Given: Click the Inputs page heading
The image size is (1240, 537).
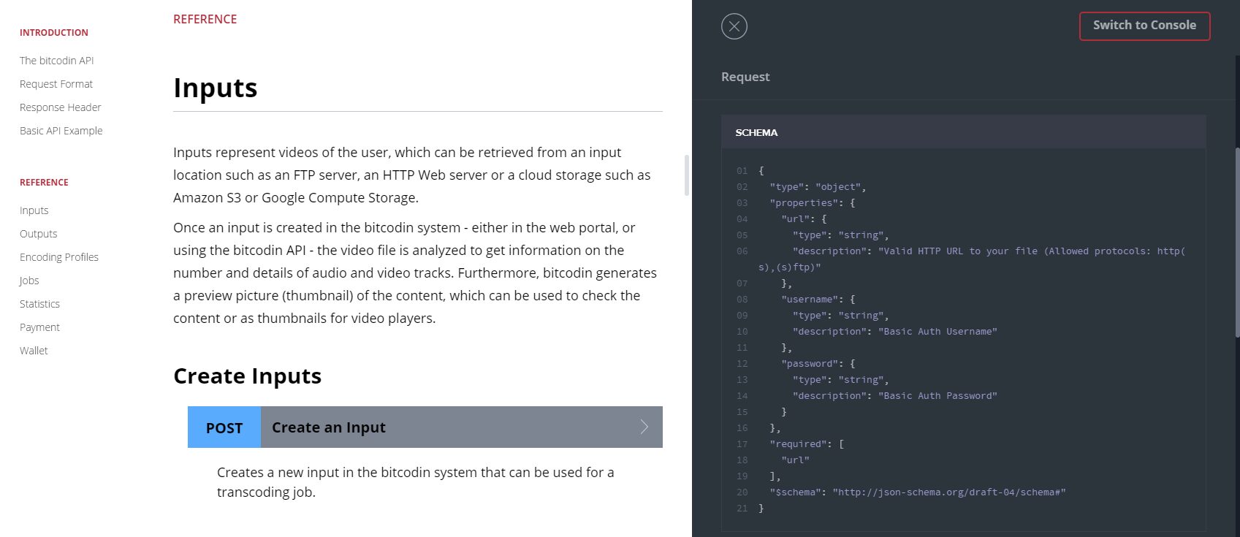Looking at the screenshot, I should coord(216,88).
